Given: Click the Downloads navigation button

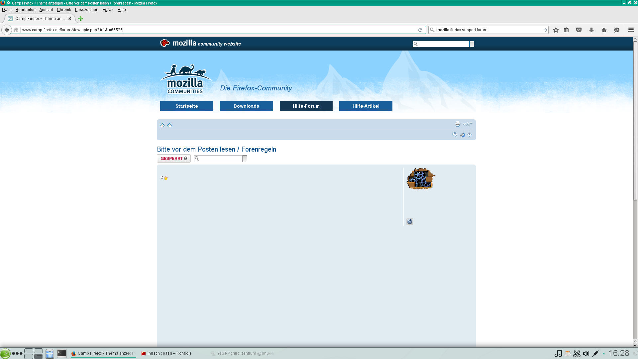Looking at the screenshot, I should (246, 106).
